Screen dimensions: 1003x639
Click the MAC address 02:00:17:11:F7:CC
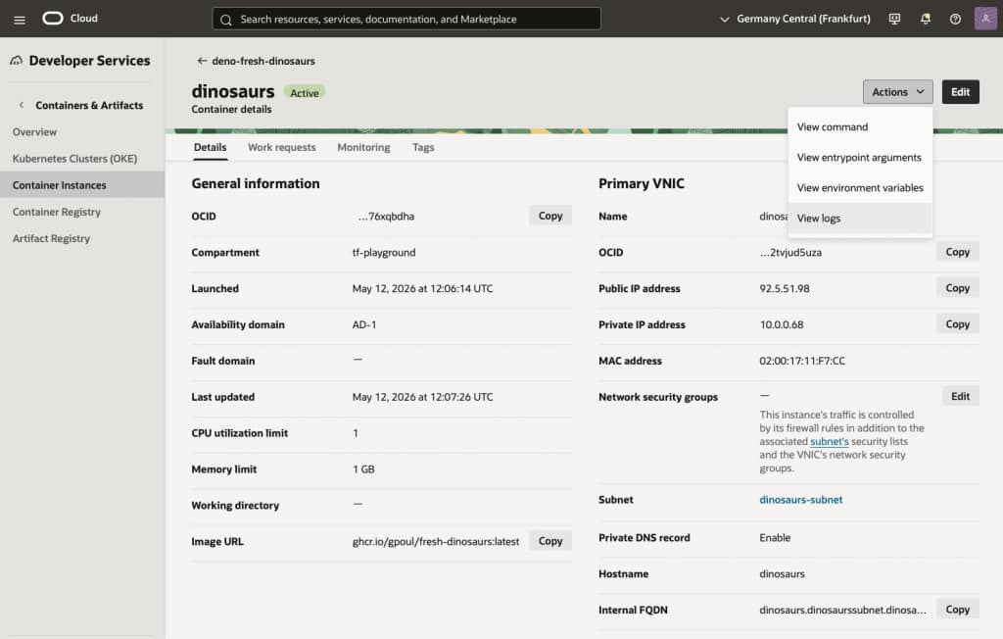coord(802,361)
